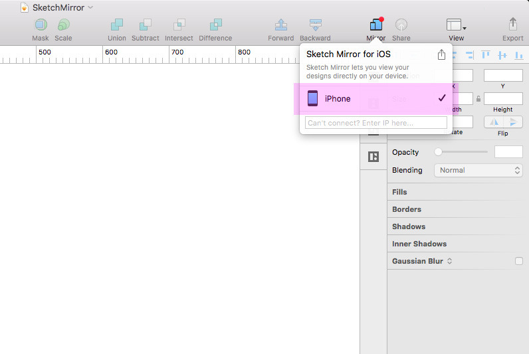Expand the Inner Shadows section

419,244
